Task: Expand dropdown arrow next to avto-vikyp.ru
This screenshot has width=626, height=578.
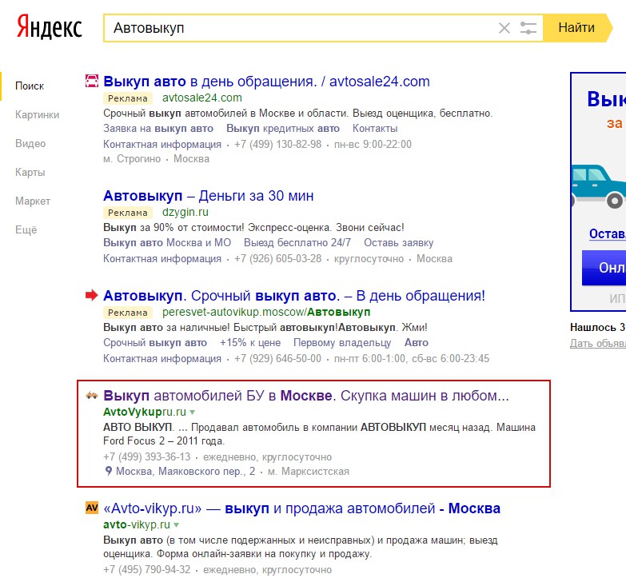Action: 176,525
